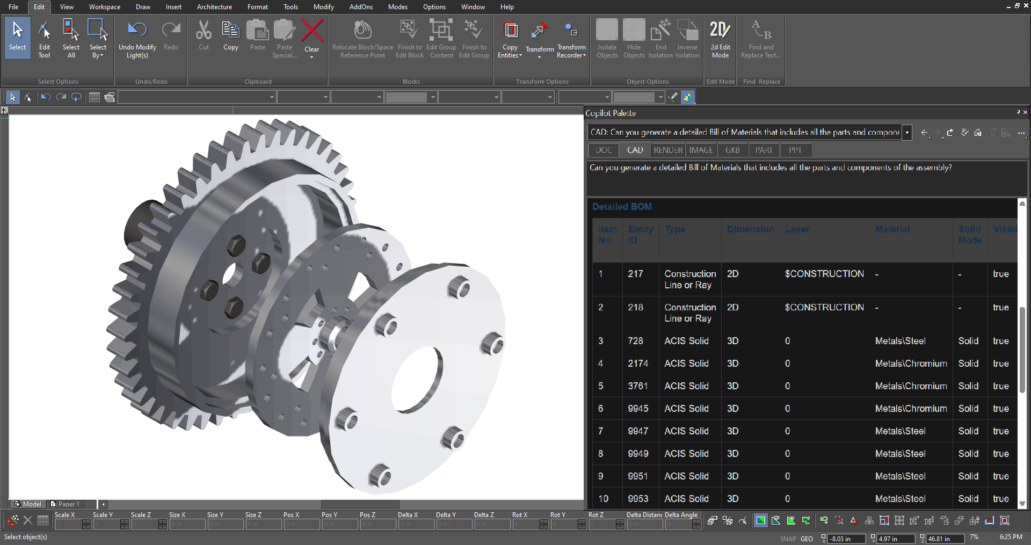The height and width of the screenshot is (545, 1031).
Task: Click the Copilot prompt text field
Action: click(807, 177)
